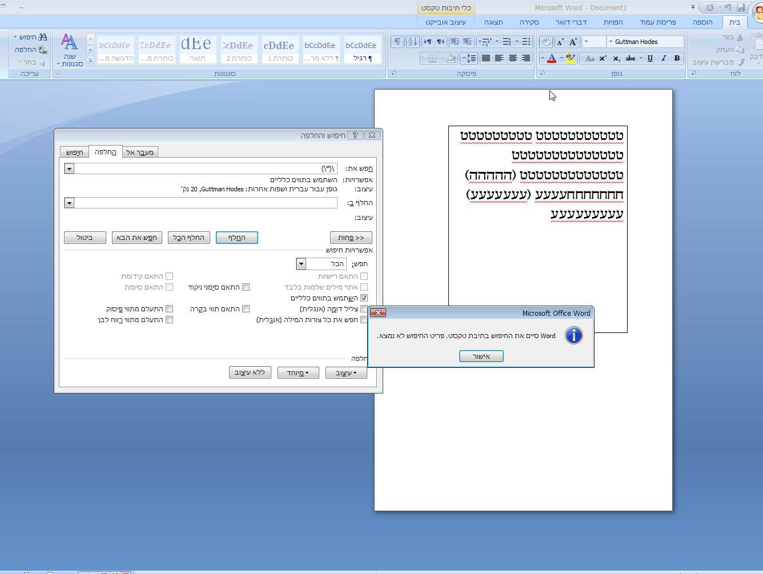Click the החלף ב replacement text field
763x574 pixels.
point(206,203)
